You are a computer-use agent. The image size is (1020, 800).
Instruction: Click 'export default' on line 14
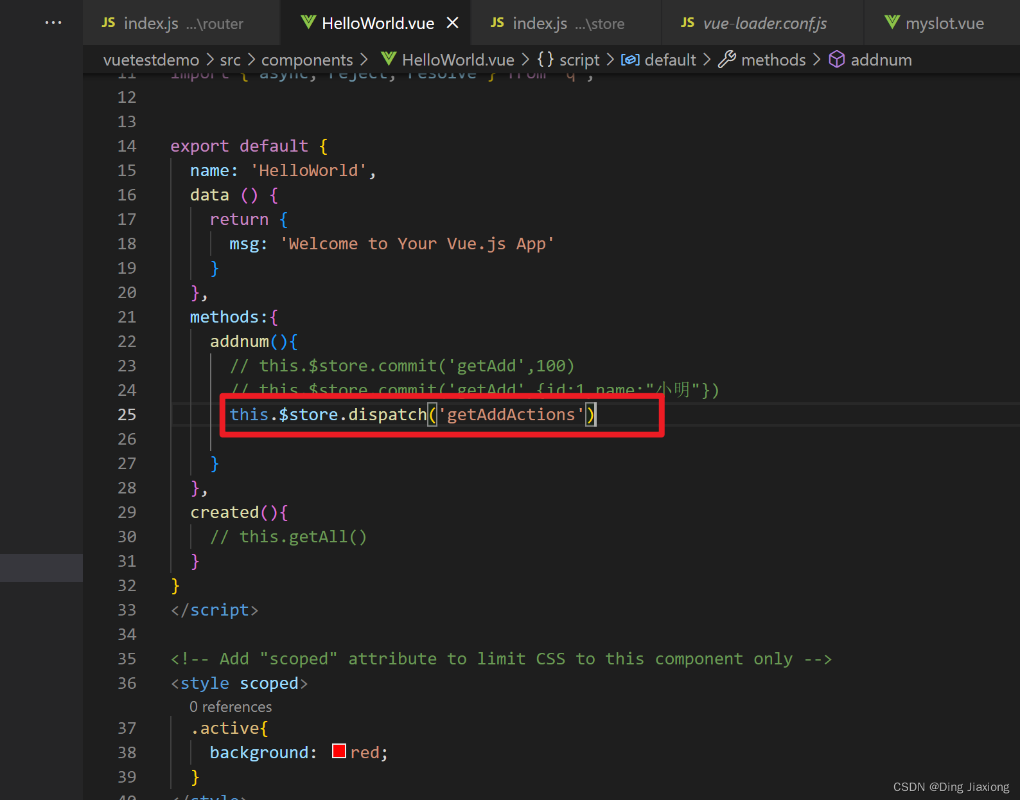(x=239, y=146)
